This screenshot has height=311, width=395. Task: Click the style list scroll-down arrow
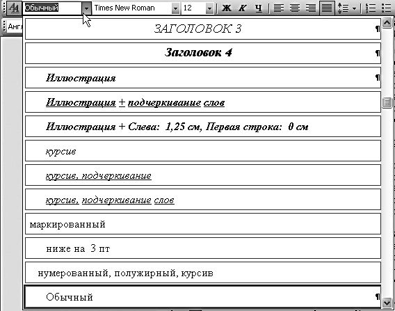coord(387,302)
